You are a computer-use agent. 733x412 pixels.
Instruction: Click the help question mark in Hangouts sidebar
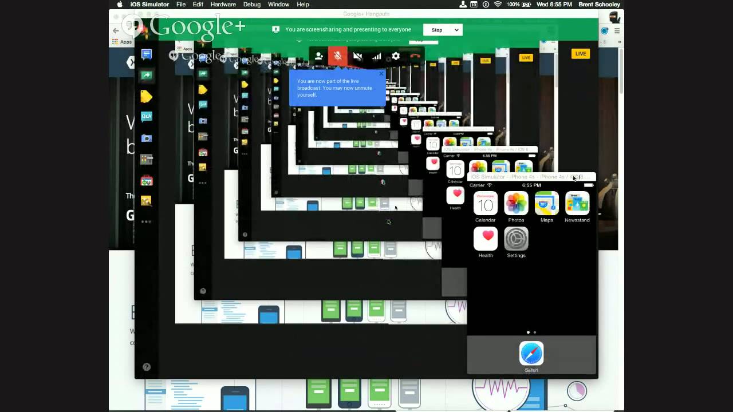pos(147,367)
